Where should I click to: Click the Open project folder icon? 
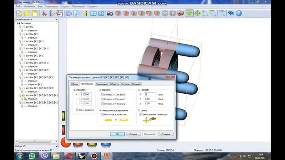tap(27, 13)
